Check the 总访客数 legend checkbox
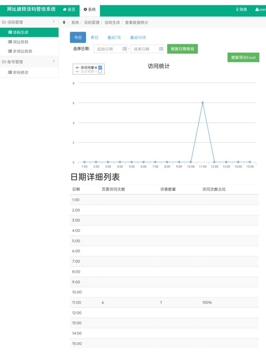The width and height of the screenshot is (266, 362). [100, 71]
